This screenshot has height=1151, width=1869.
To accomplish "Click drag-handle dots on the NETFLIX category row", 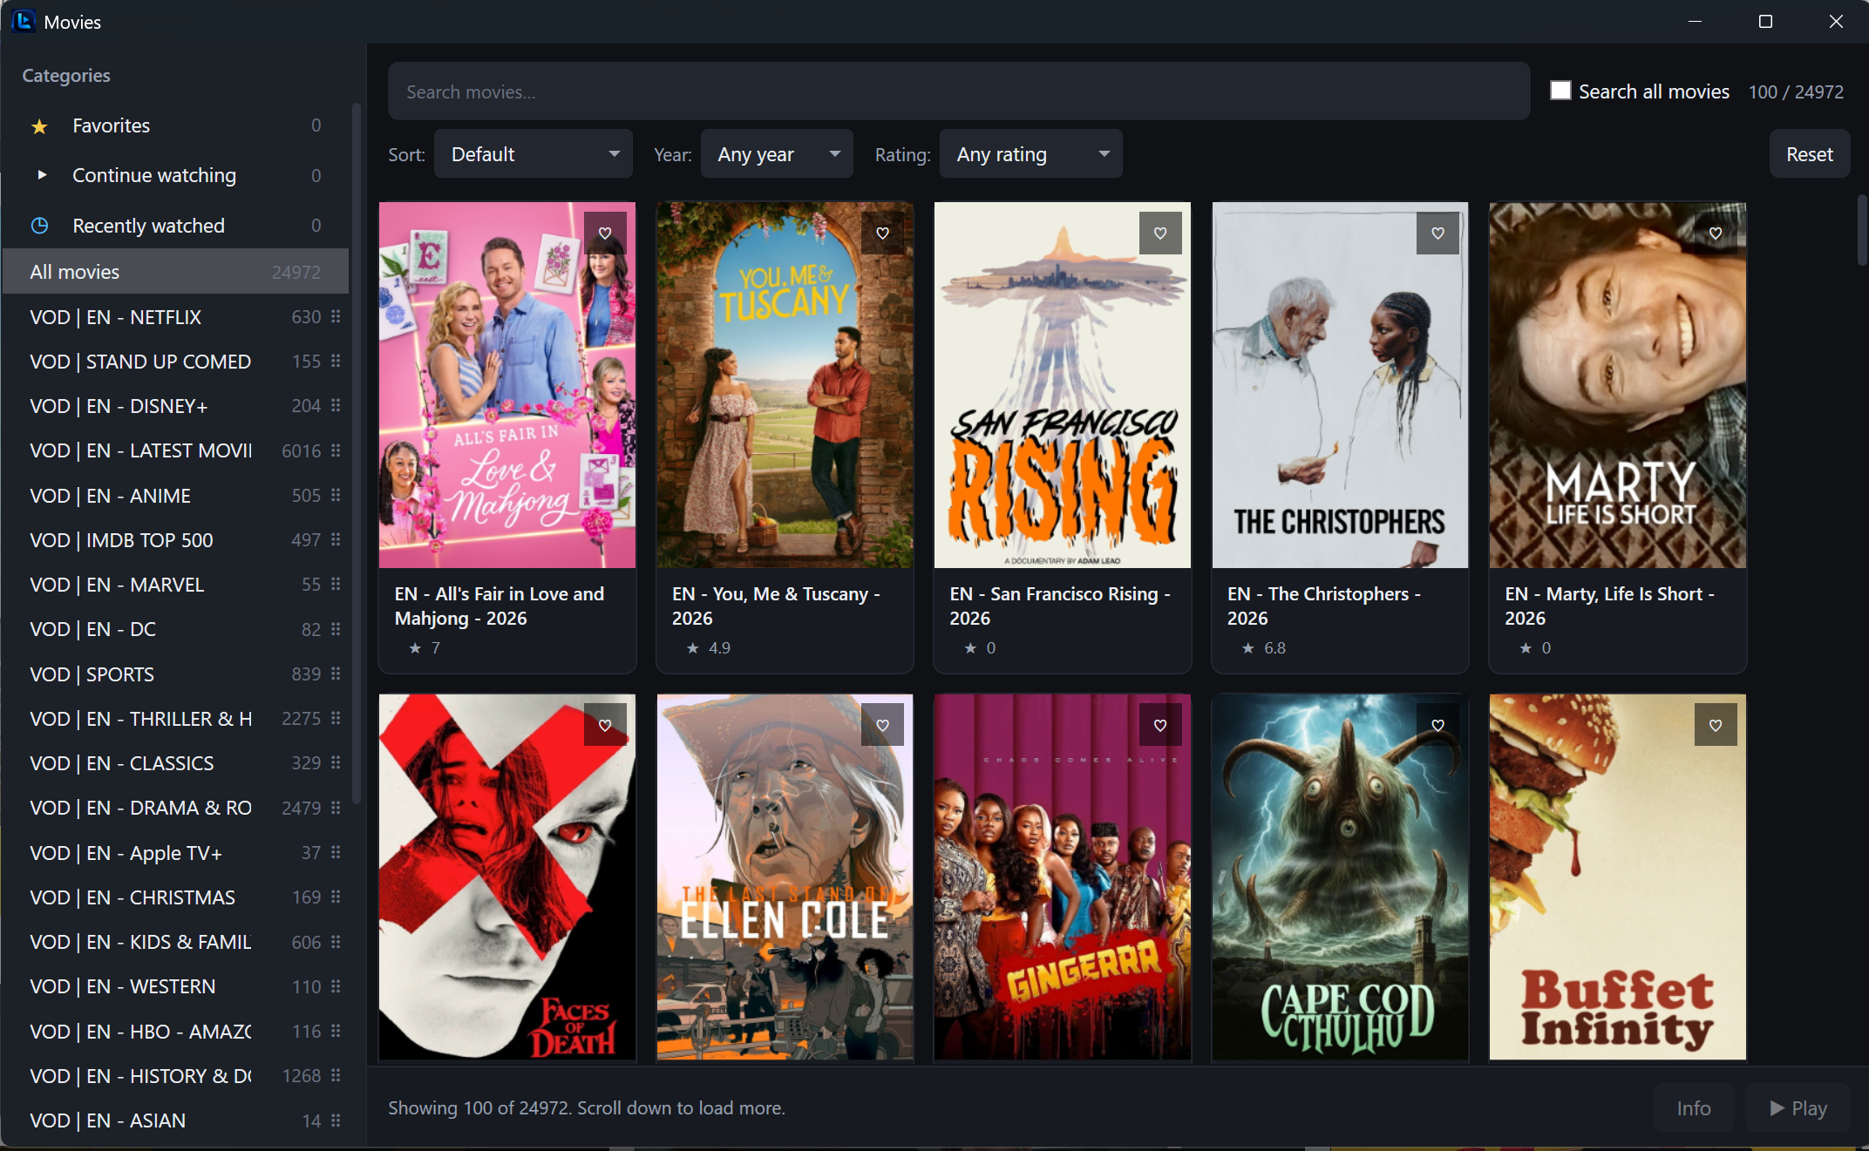I will (336, 316).
